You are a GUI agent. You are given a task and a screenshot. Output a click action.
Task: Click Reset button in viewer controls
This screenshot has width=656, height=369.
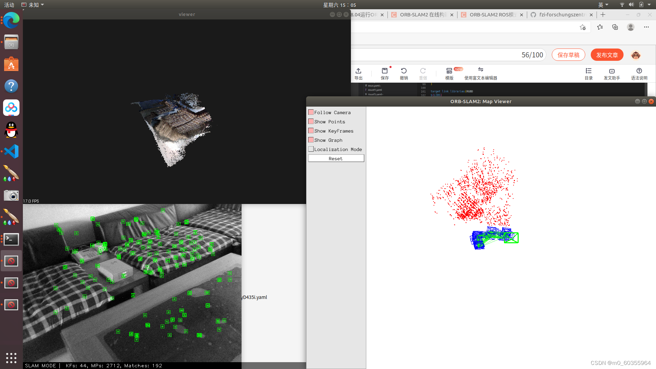336,159
